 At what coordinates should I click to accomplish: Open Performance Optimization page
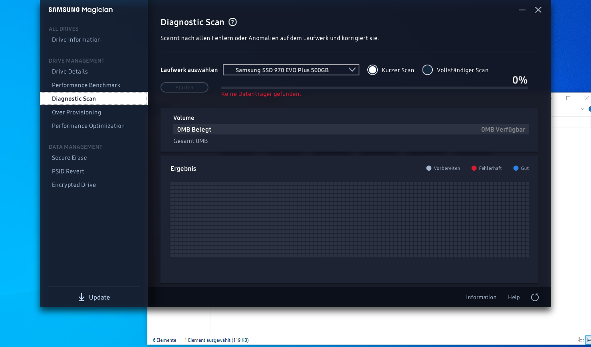point(88,126)
